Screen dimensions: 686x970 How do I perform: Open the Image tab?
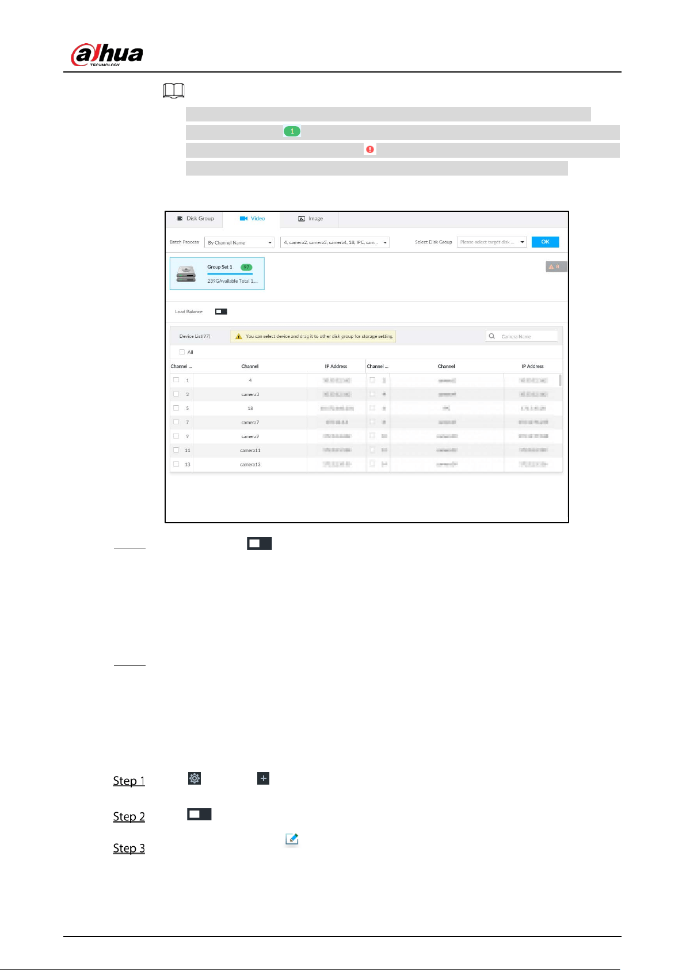click(310, 219)
